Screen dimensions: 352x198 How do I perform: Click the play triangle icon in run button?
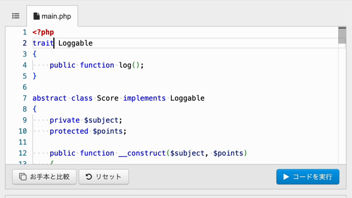(x=286, y=177)
